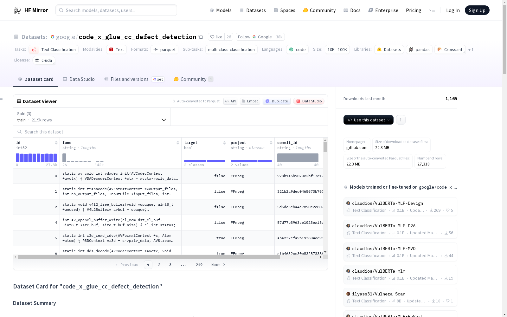The image size is (507, 317).
Task: Click the Text Classification task tag
Action: (54, 49)
